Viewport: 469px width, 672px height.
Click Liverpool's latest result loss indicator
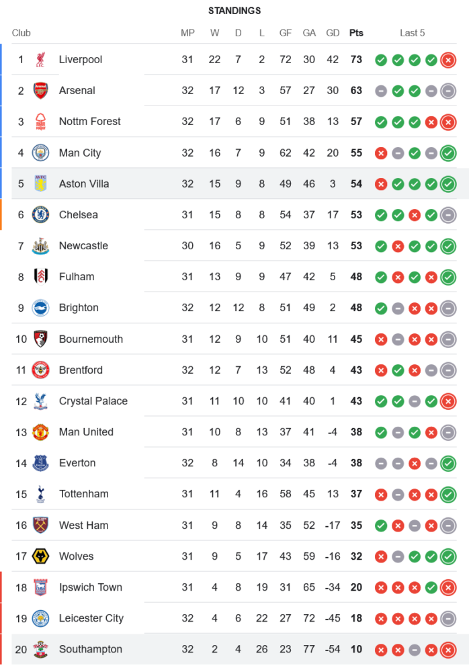pyautogui.click(x=448, y=60)
